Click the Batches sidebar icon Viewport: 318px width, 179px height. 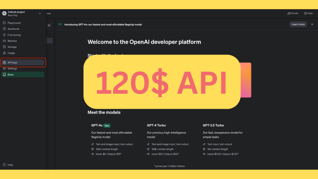tap(4, 41)
